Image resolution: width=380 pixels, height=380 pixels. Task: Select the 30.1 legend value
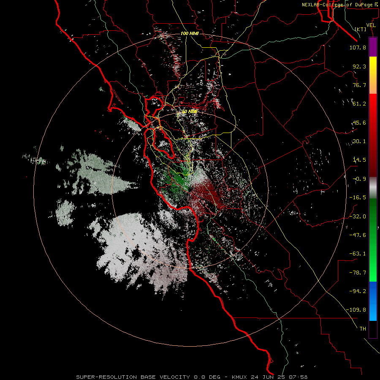pyautogui.click(x=359, y=141)
